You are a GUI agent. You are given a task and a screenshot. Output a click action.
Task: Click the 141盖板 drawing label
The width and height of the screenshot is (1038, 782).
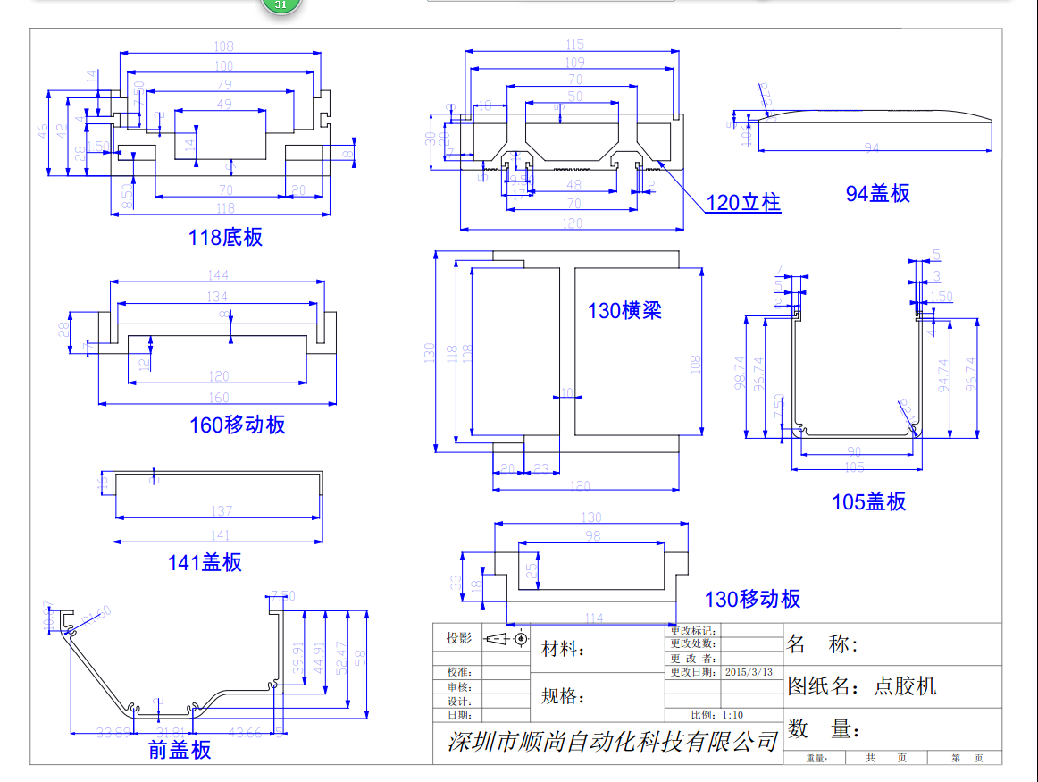[x=205, y=562]
